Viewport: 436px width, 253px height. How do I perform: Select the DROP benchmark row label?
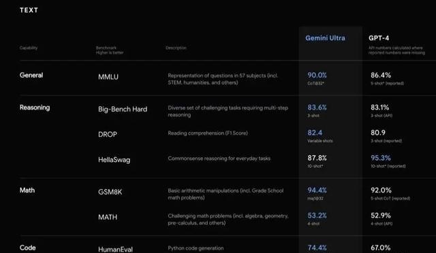(108, 135)
